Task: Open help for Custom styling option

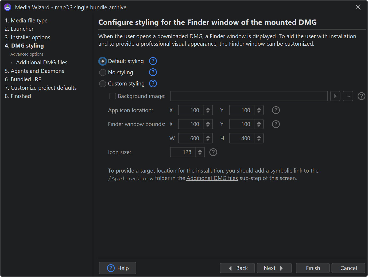Action: tap(153, 84)
